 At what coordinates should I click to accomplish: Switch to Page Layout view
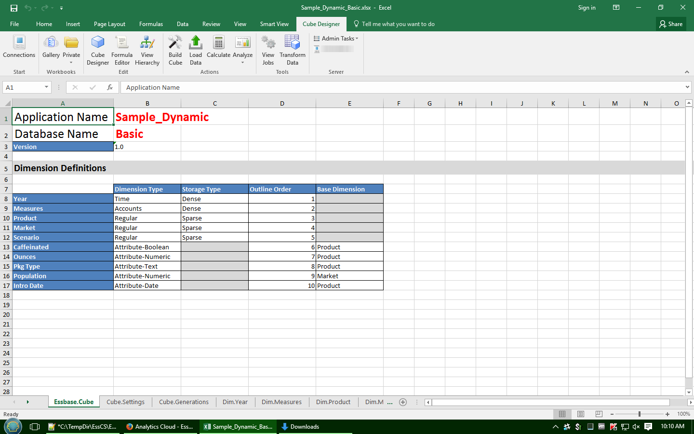click(581, 414)
